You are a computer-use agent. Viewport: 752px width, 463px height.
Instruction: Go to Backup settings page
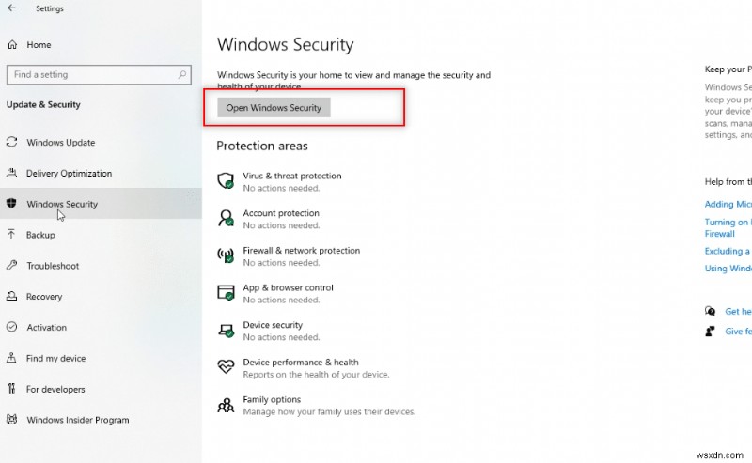40,235
